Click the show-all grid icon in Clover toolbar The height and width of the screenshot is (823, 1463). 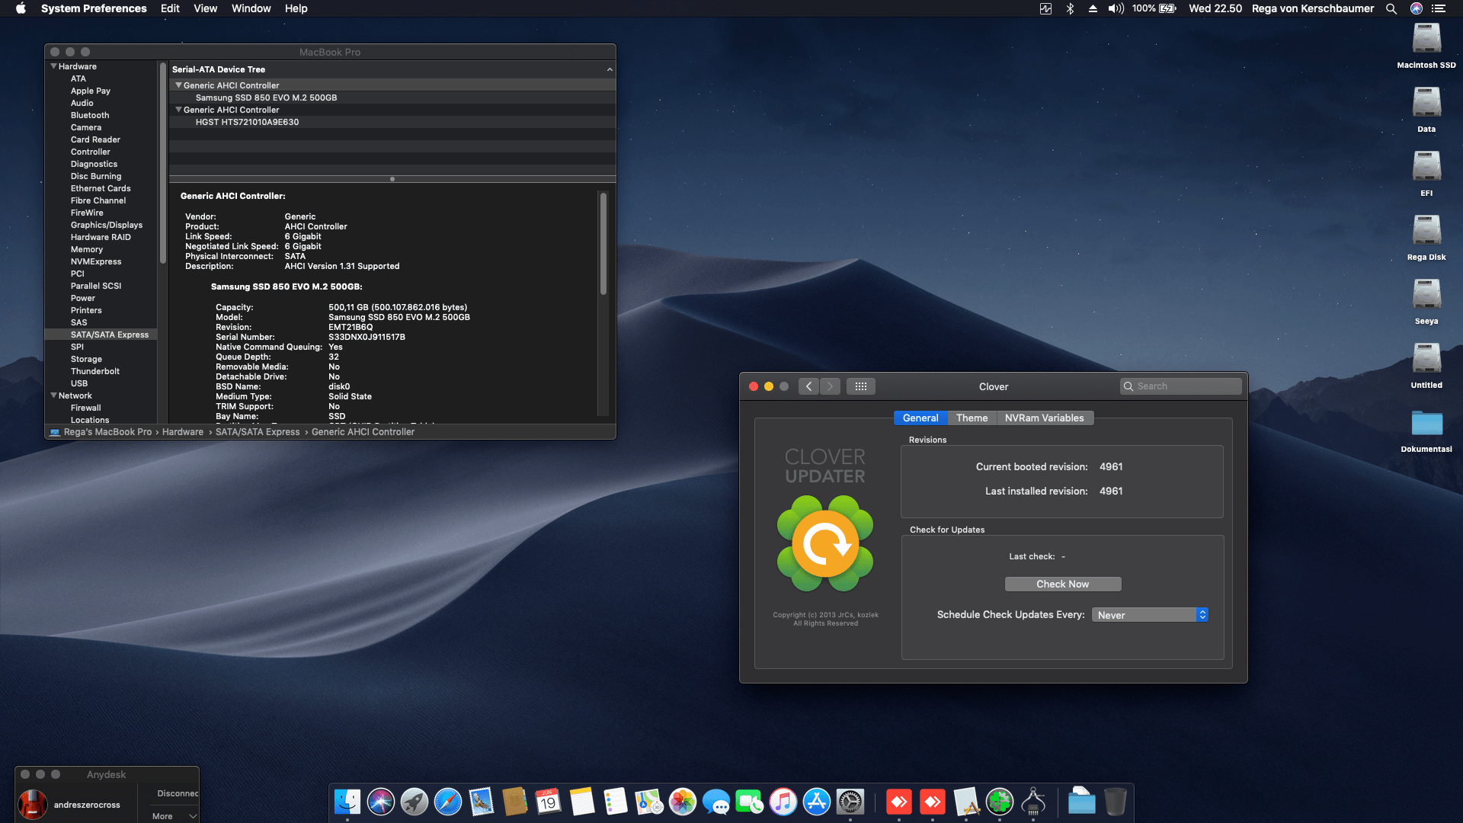860,386
